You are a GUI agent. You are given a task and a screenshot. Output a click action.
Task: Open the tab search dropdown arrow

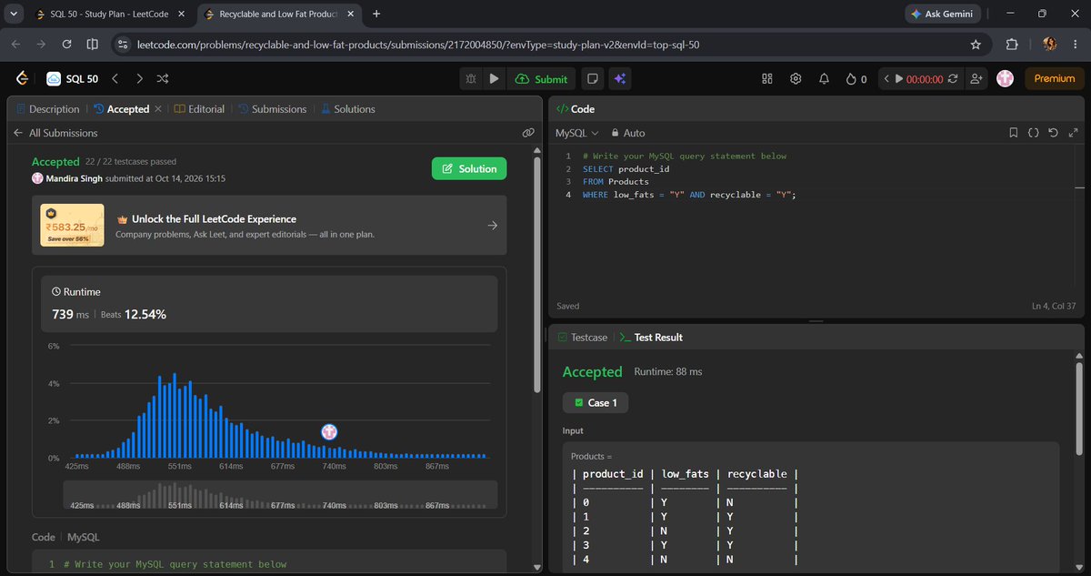pyautogui.click(x=14, y=14)
